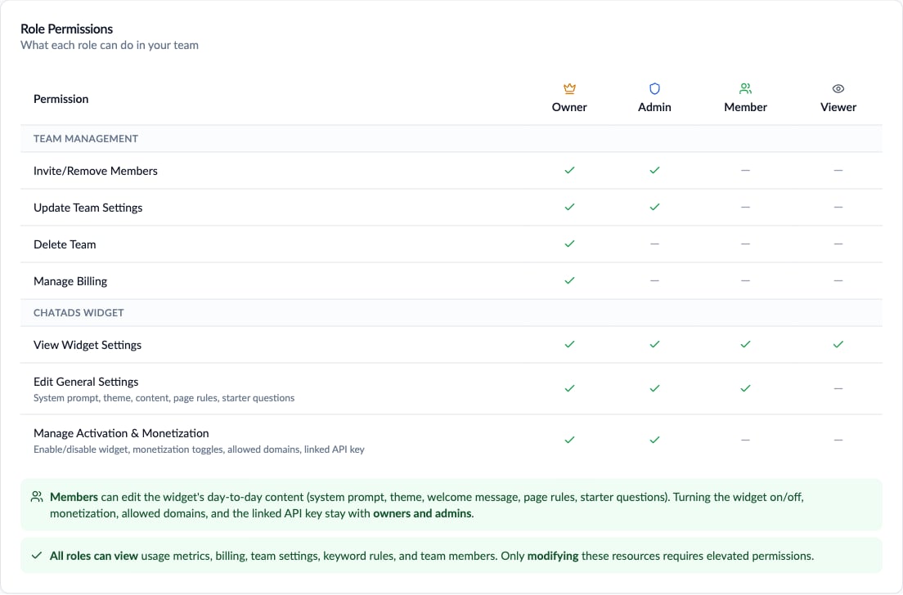Click the 'View Widget Settings' row label

click(88, 345)
